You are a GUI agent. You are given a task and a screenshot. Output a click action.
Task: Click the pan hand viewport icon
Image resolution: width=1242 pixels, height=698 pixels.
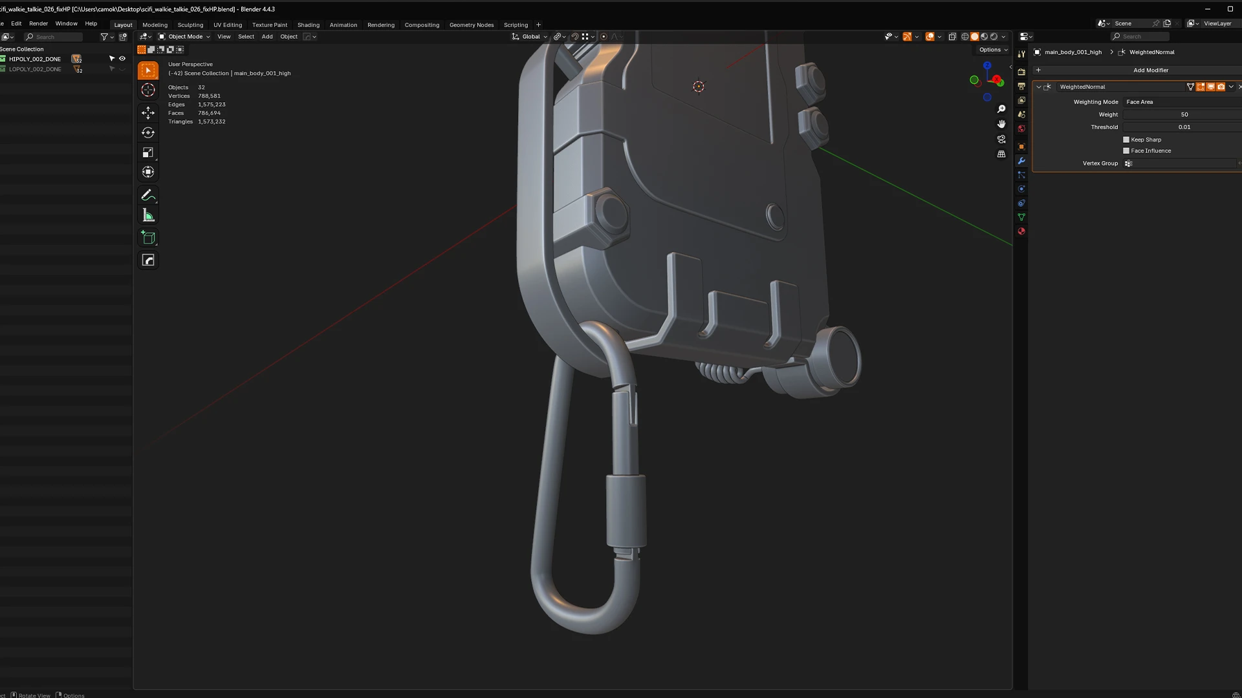[x=1001, y=123]
